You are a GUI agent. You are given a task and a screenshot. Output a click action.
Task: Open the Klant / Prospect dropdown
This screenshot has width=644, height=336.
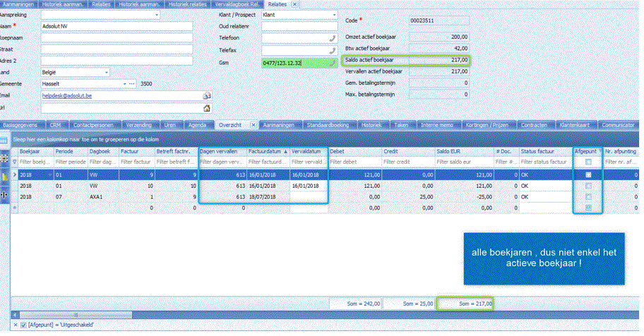pos(334,14)
